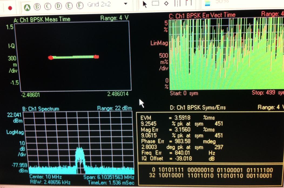The height and width of the screenshot is (188, 284).
Task: Click the '500 m% /div' scale in trace C
Action: (163, 62)
